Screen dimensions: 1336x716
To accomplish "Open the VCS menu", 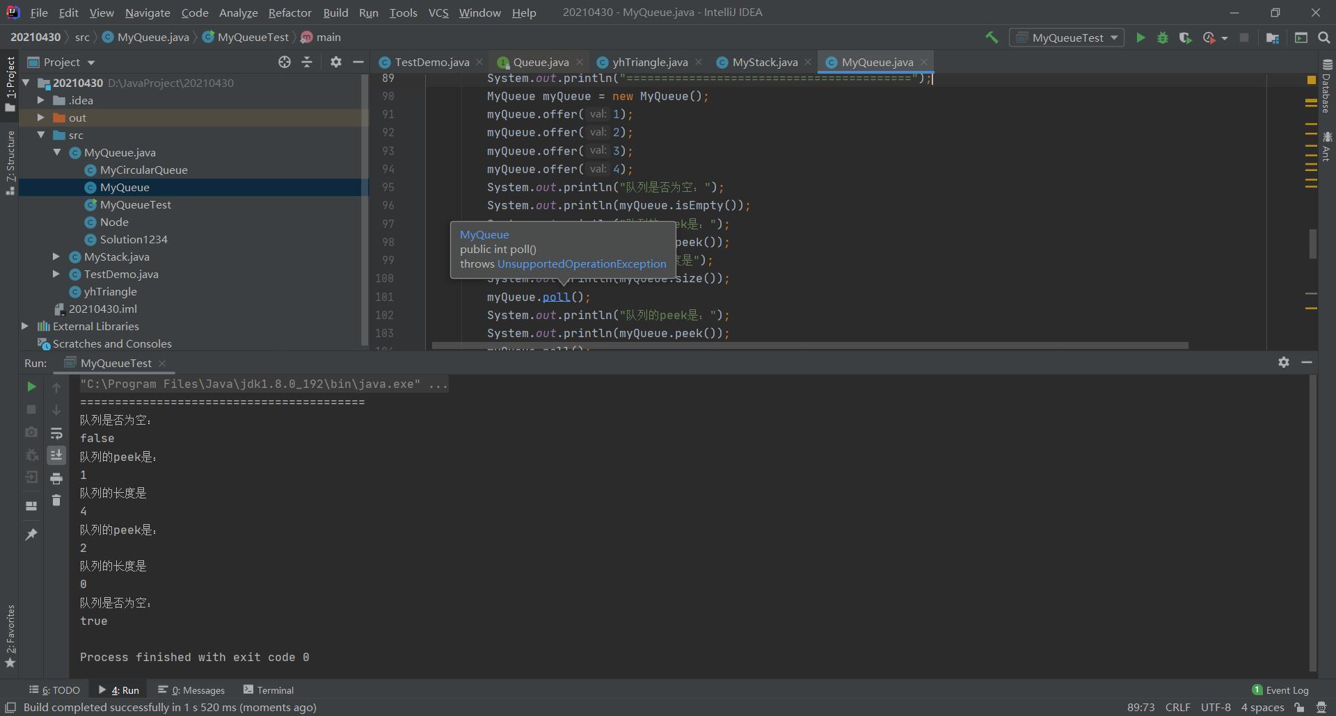I will pyautogui.click(x=438, y=13).
